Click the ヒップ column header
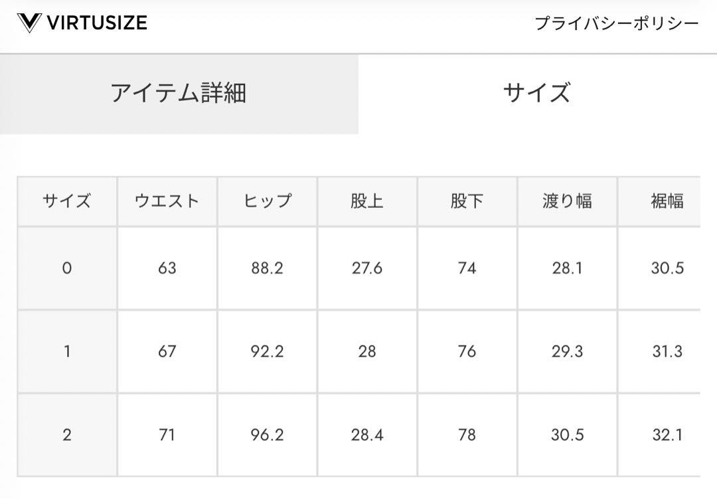The width and height of the screenshot is (717, 499). pyautogui.click(x=267, y=201)
